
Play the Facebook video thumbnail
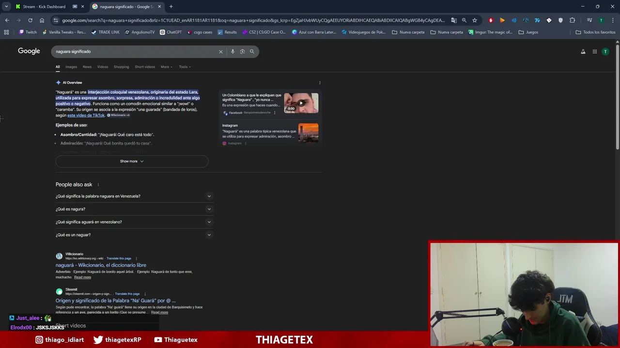tap(301, 103)
